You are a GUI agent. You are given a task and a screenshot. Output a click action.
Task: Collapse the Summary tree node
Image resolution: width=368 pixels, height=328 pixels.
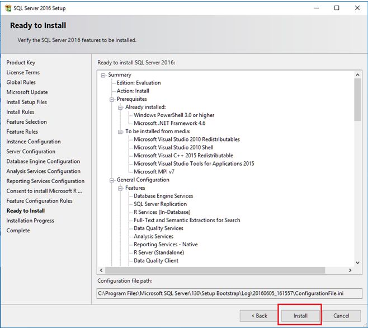pyautogui.click(x=103, y=75)
